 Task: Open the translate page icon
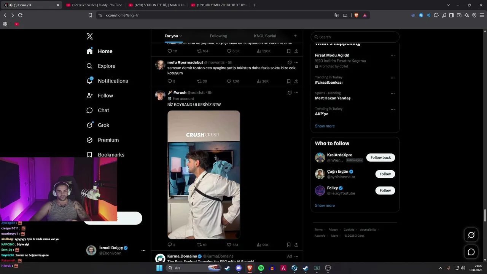[336, 15]
